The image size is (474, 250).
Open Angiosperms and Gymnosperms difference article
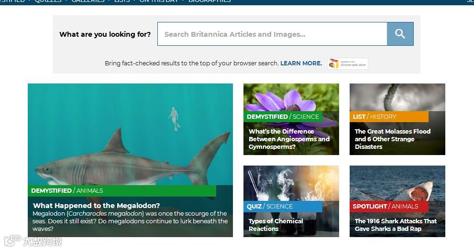[289, 139]
